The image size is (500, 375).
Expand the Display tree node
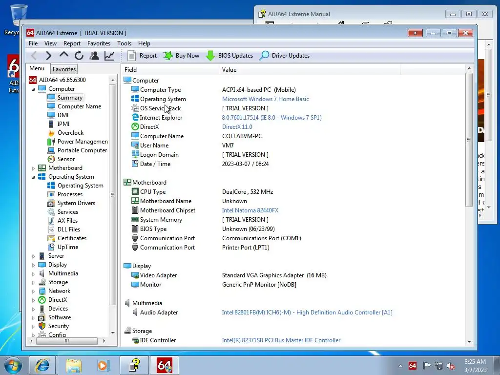pyautogui.click(x=34, y=265)
